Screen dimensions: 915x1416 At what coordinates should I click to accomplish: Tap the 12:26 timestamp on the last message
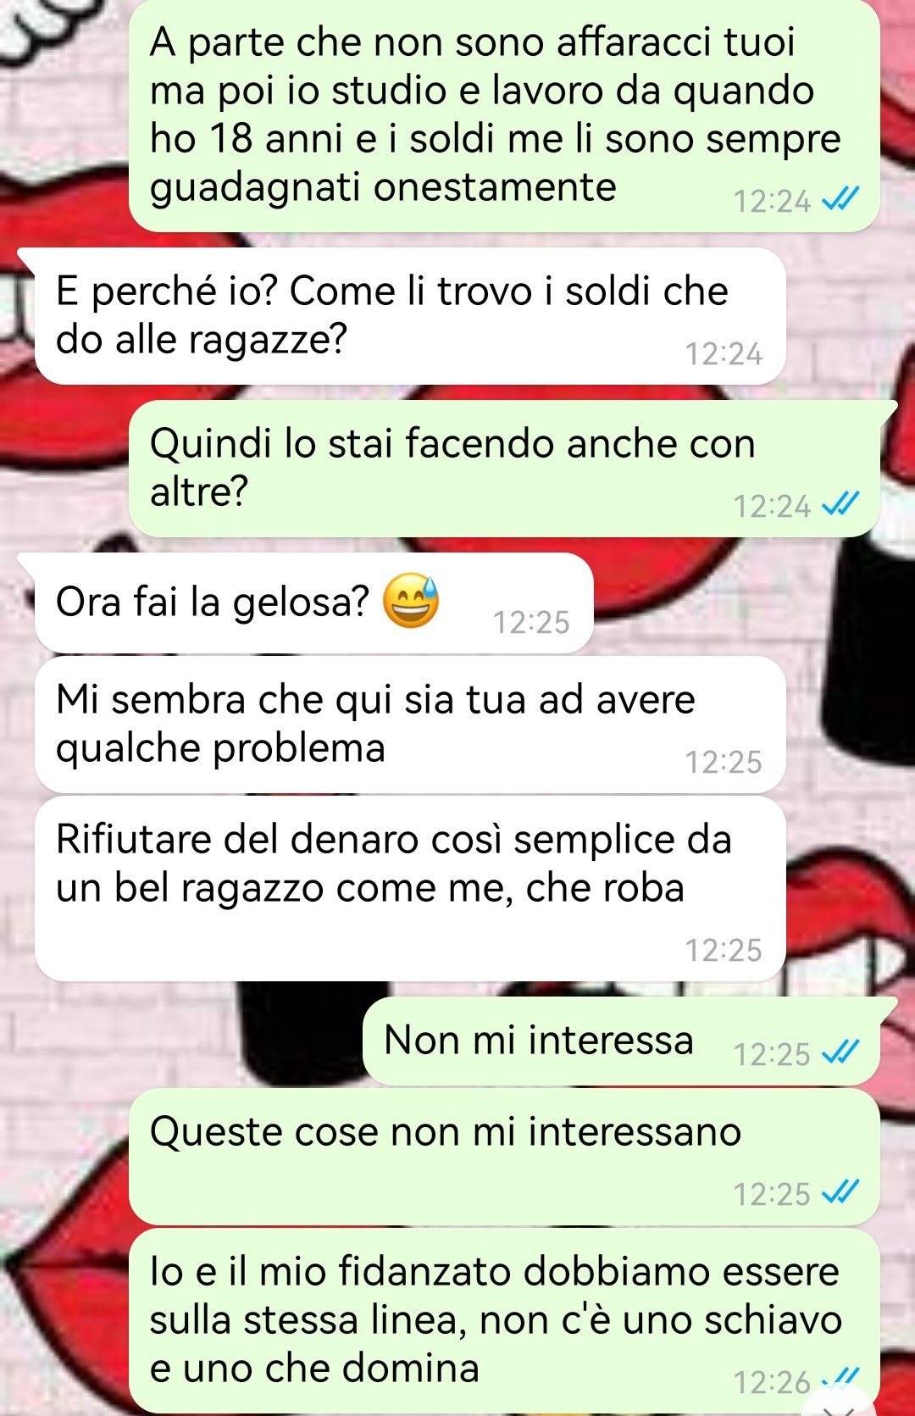click(x=772, y=1382)
